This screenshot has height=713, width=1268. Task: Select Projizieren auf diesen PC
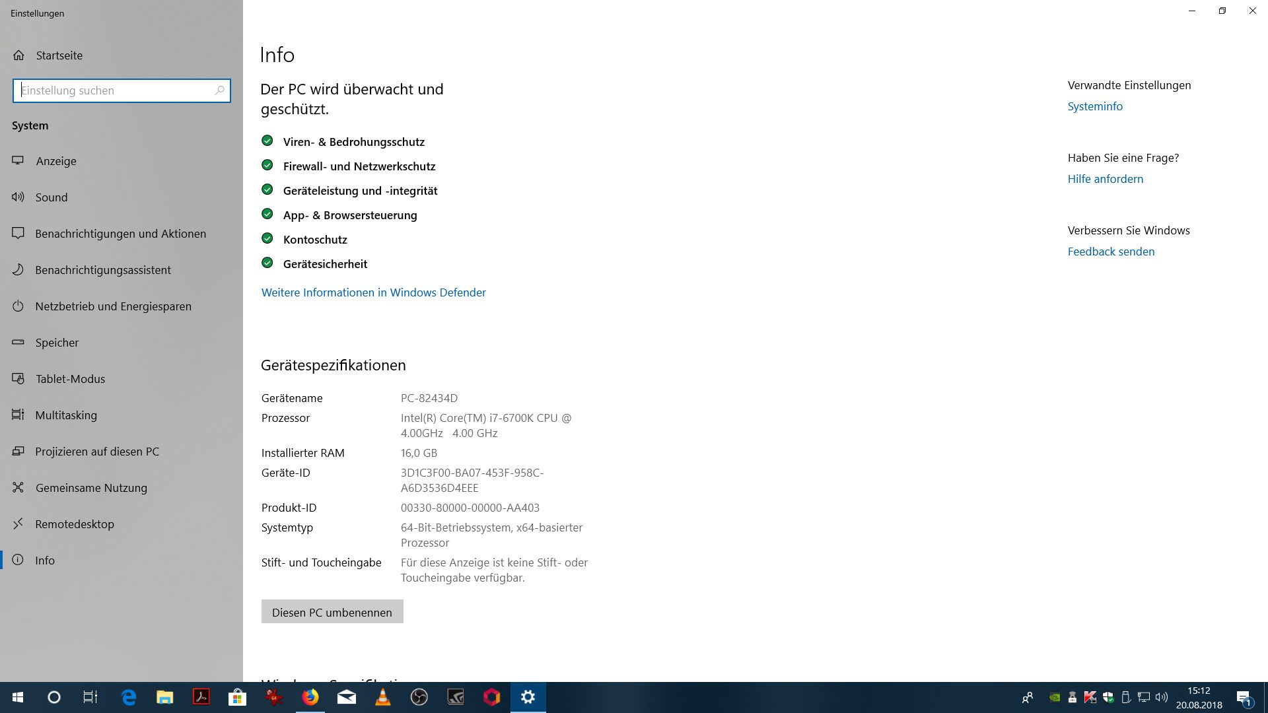pyautogui.click(x=97, y=452)
